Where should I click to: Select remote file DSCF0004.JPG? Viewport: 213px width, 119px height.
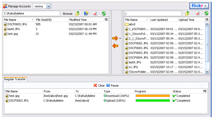[x=165, y=58]
